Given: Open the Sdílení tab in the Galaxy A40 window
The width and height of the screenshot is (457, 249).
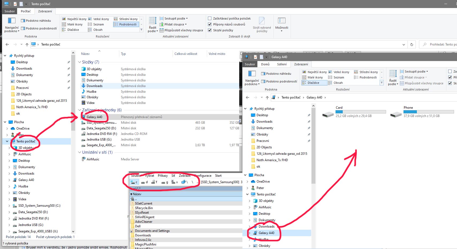Looking at the screenshot, I should click(282, 64).
